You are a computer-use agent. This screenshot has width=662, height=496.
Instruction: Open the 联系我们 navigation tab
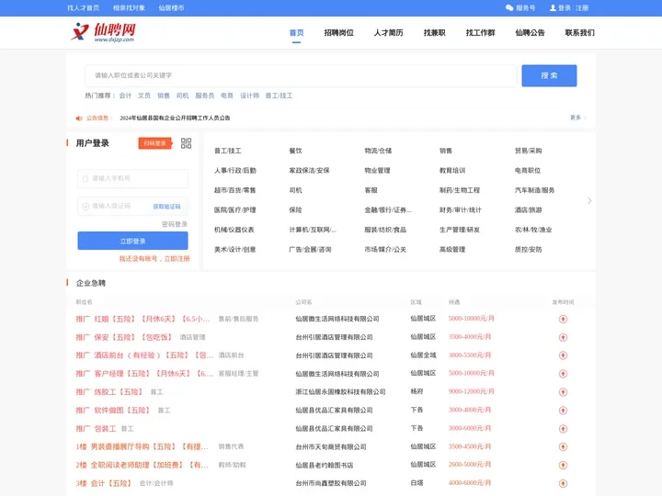[x=579, y=33]
